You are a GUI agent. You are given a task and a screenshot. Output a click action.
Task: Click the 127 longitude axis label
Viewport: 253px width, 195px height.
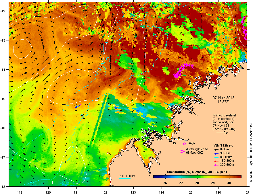(247, 192)
